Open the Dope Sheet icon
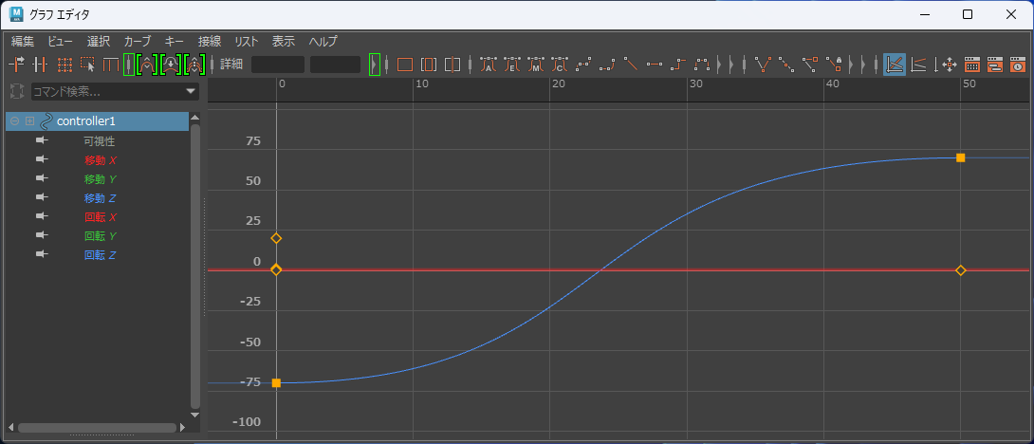The height and width of the screenshot is (444, 1034). click(x=972, y=65)
